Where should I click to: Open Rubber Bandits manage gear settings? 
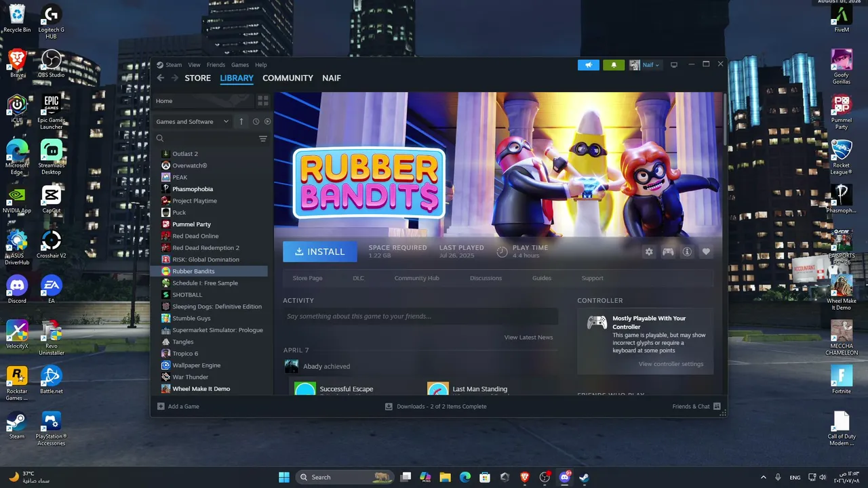pos(649,251)
